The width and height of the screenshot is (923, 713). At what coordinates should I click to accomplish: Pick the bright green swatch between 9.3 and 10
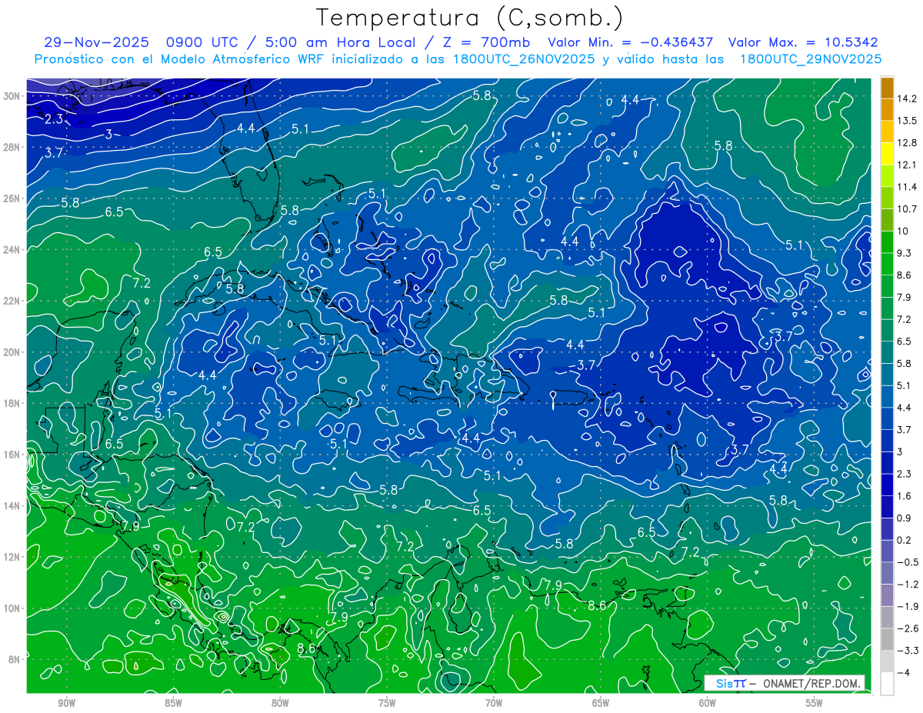tap(887, 242)
